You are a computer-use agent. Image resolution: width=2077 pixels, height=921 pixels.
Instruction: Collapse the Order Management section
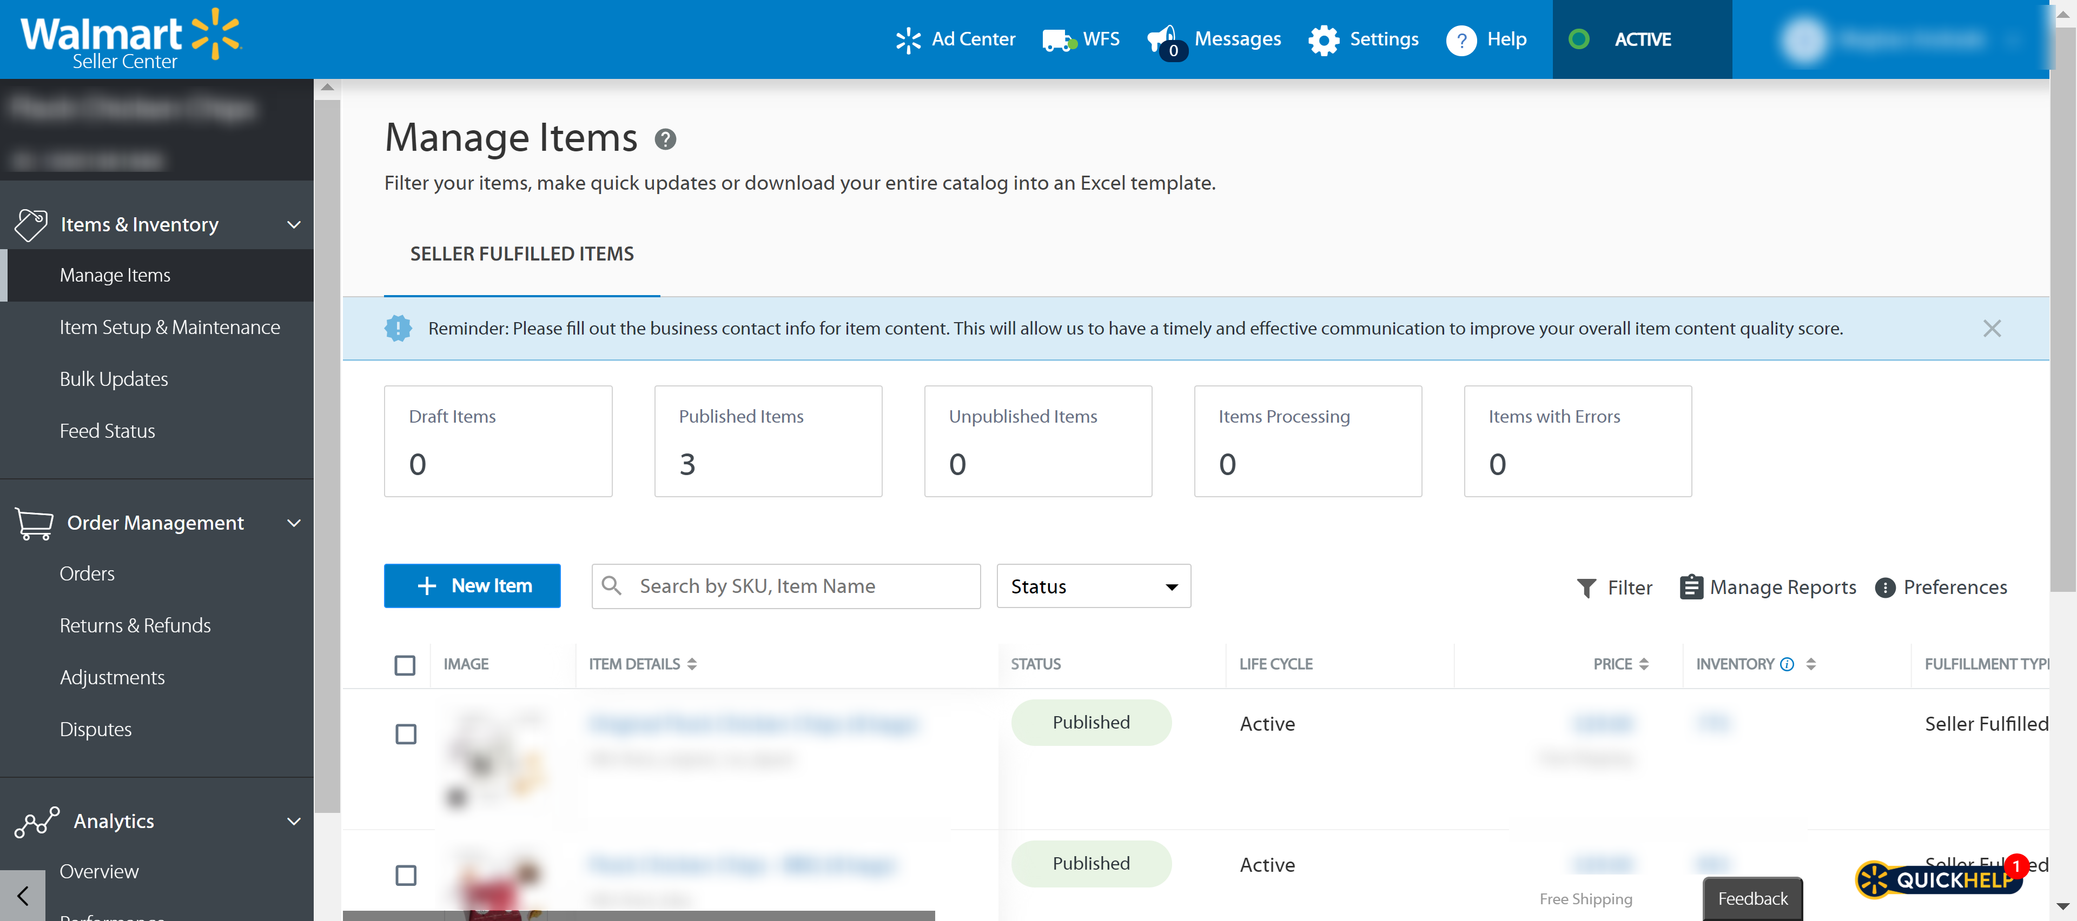(x=294, y=523)
